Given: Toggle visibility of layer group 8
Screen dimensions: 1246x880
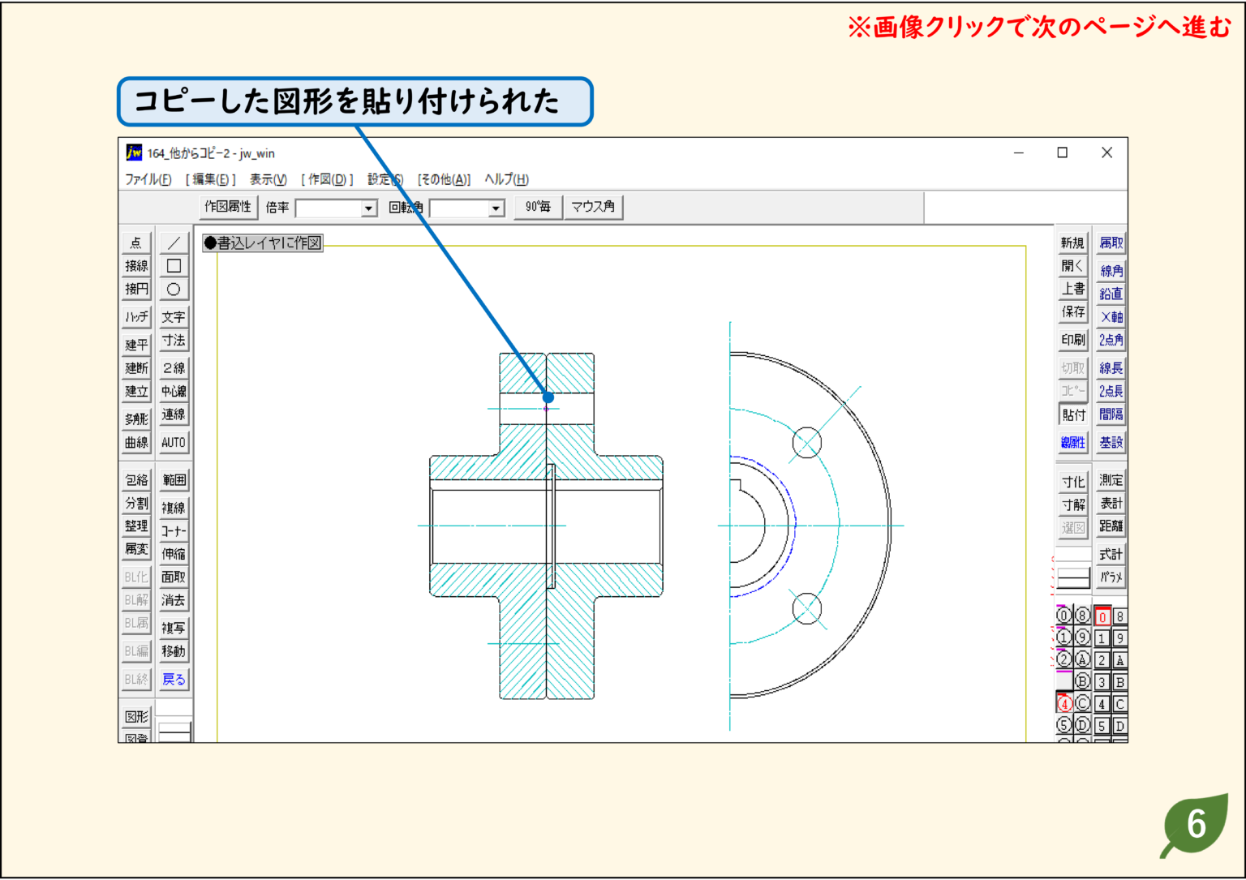Looking at the screenshot, I should pos(1082,615).
